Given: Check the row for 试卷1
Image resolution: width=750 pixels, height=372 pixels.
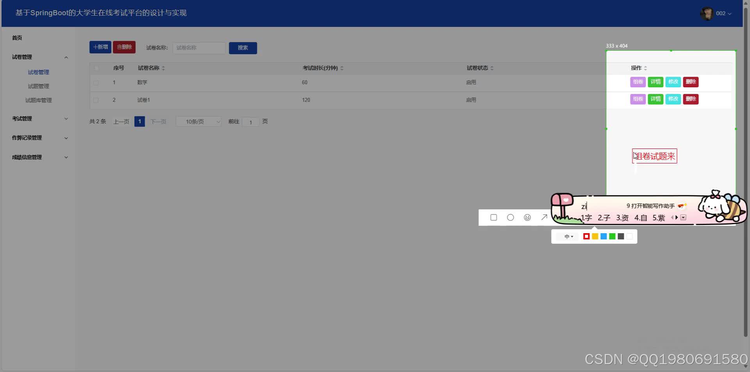Looking at the screenshot, I should coord(96,100).
